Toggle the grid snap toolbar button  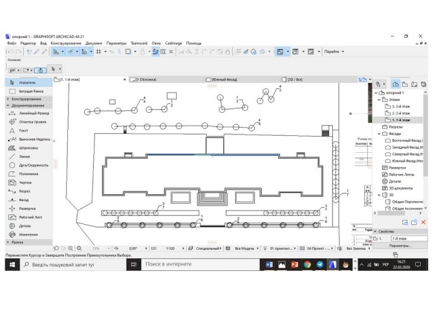pyautogui.click(x=99, y=52)
